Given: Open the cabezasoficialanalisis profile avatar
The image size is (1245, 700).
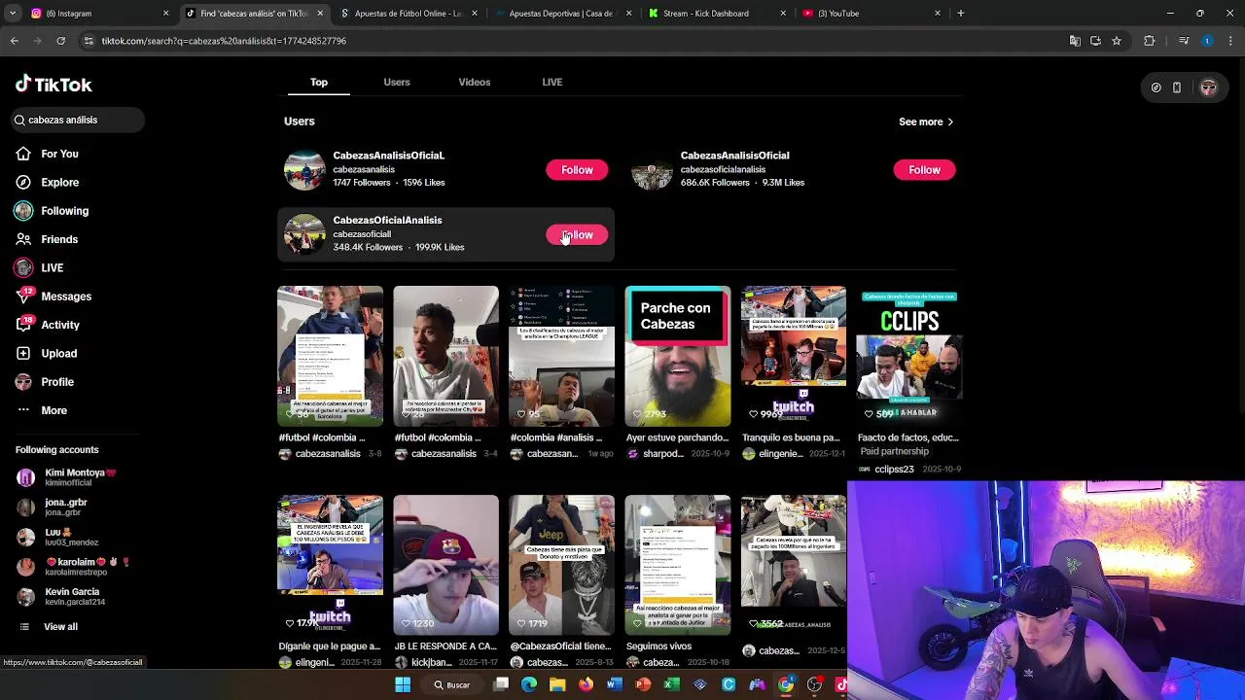Looking at the screenshot, I should [x=652, y=170].
